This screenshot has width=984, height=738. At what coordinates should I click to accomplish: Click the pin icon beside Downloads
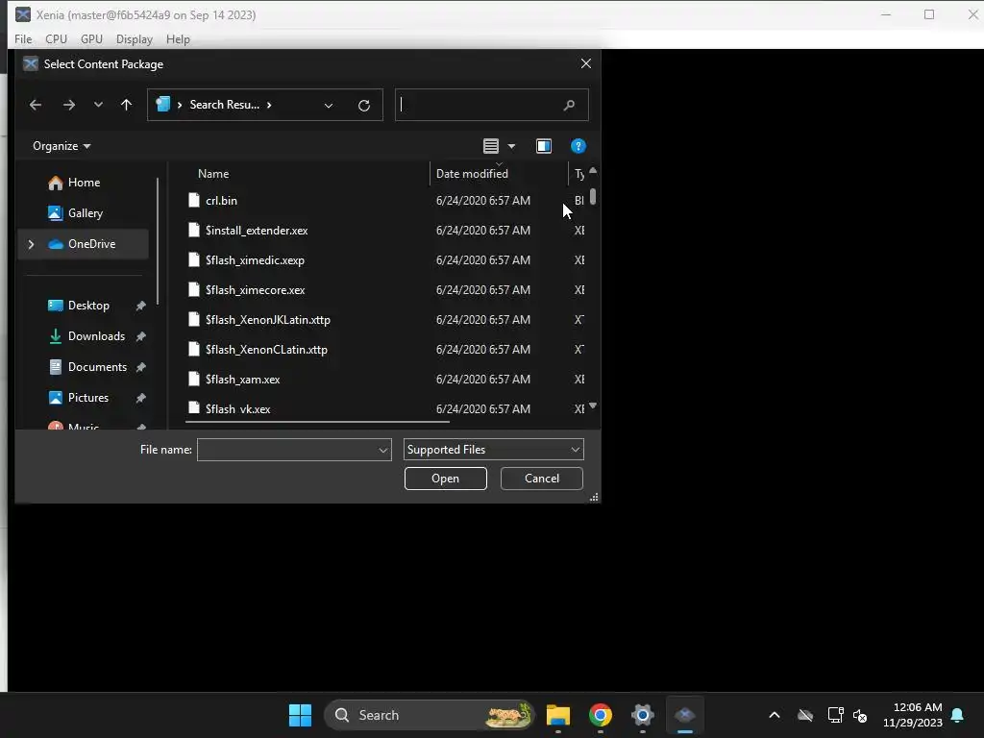[140, 336]
